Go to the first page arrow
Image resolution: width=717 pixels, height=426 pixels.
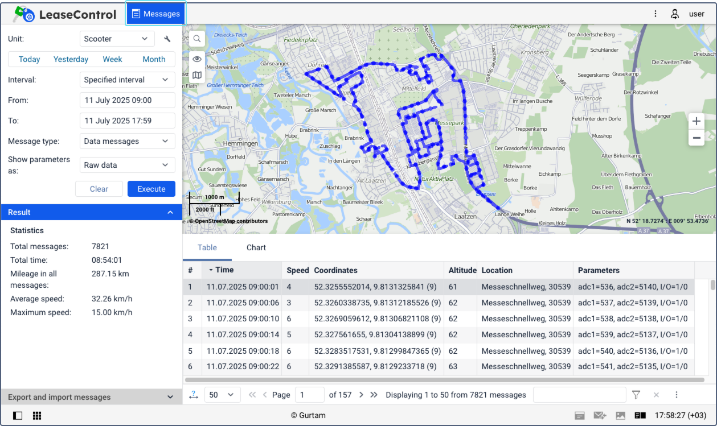[252, 395]
